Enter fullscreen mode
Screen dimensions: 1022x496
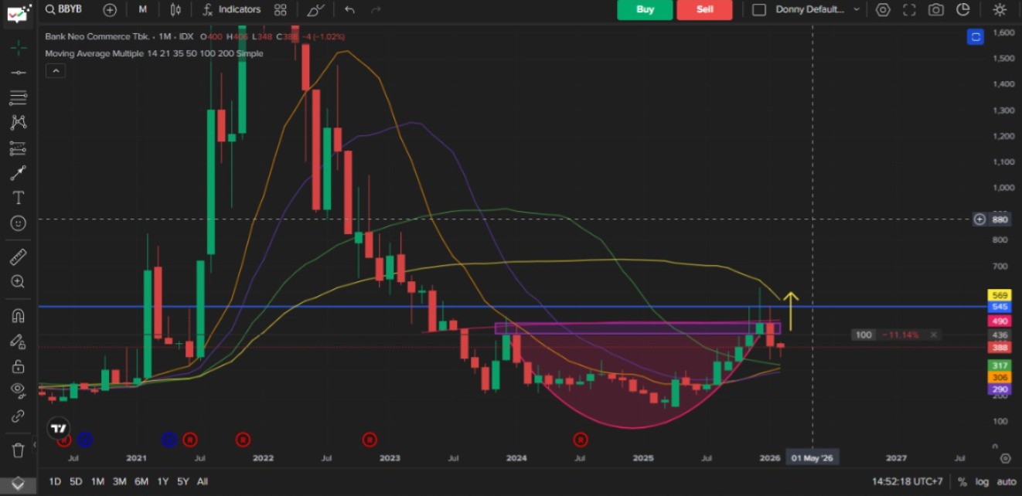tap(910, 9)
